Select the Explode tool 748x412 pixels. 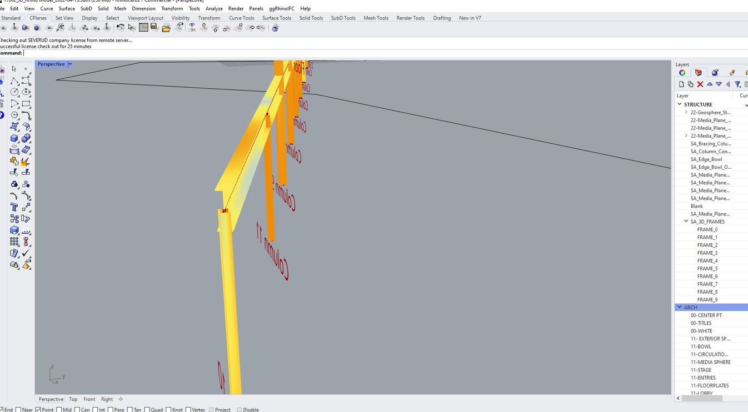[26, 162]
